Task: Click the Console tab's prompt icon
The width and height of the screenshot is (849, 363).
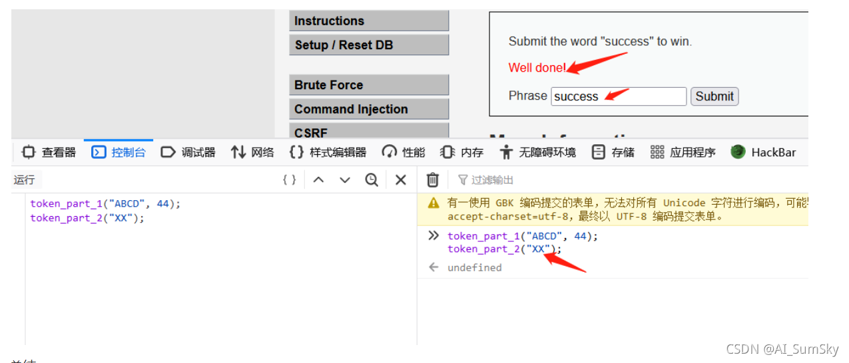Action: pyautogui.click(x=98, y=152)
